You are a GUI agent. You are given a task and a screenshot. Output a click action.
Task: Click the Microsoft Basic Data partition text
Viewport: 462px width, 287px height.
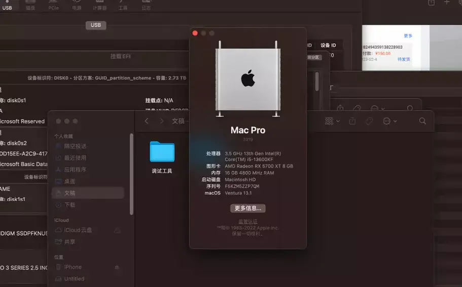(x=24, y=164)
